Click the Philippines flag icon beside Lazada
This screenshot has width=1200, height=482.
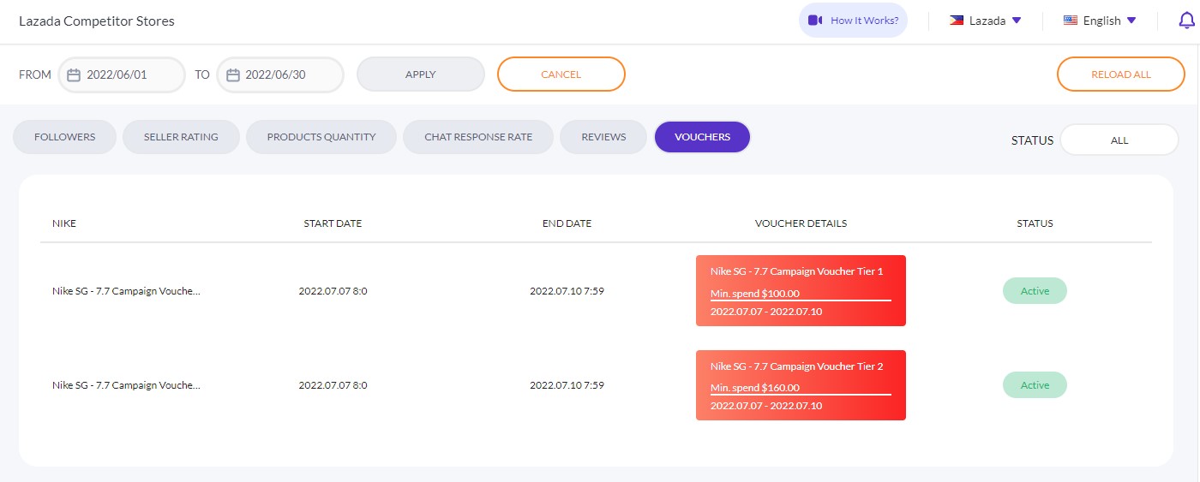(957, 21)
